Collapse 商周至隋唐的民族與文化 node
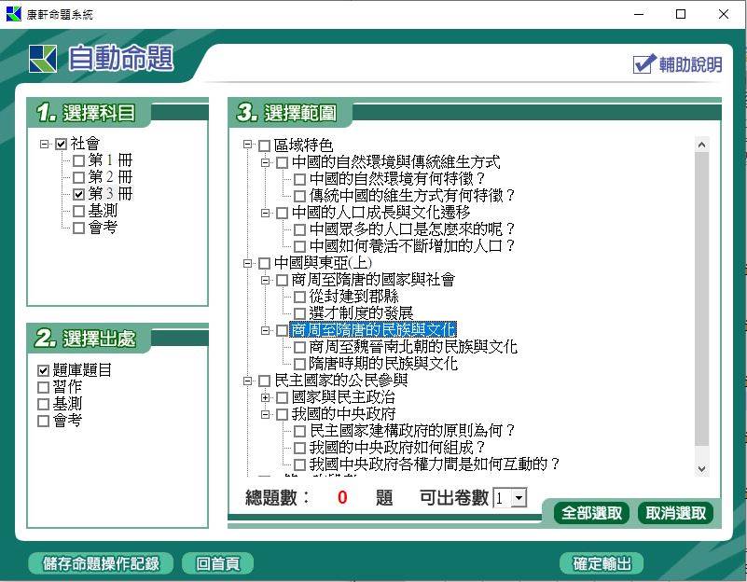This screenshot has height=582, width=747. point(266,330)
